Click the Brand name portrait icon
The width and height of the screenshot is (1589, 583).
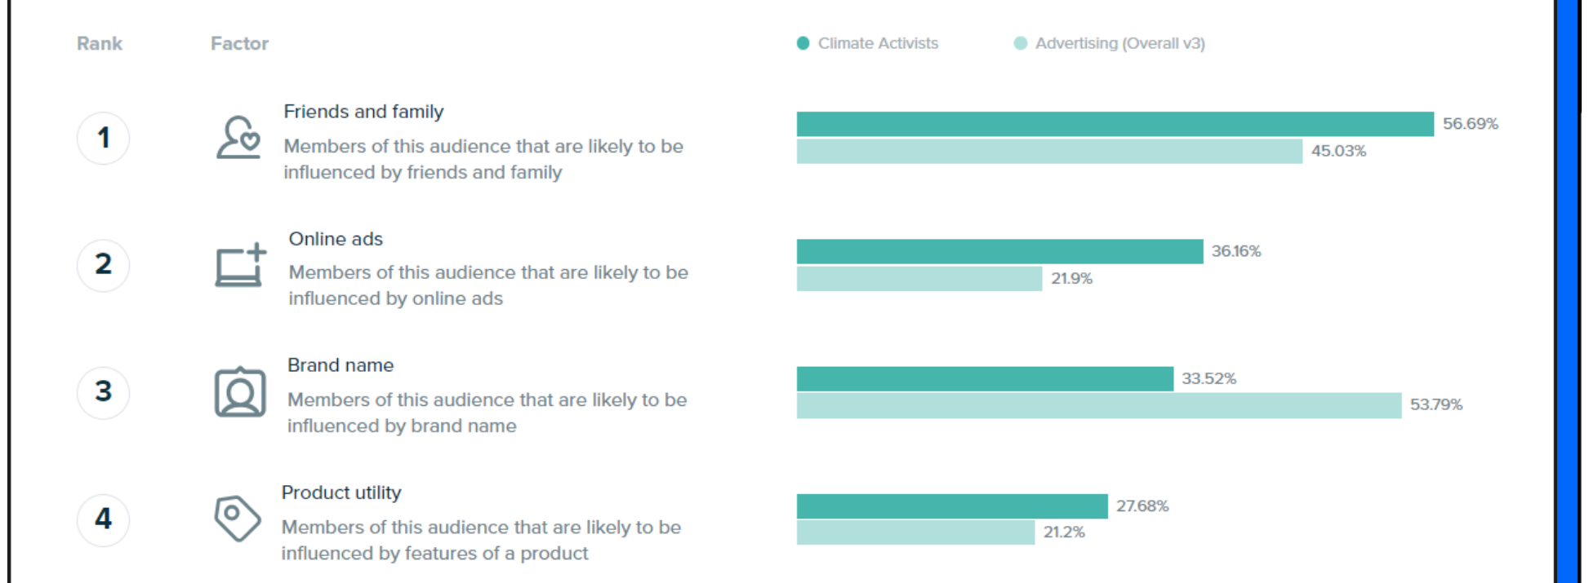coord(240,392)
